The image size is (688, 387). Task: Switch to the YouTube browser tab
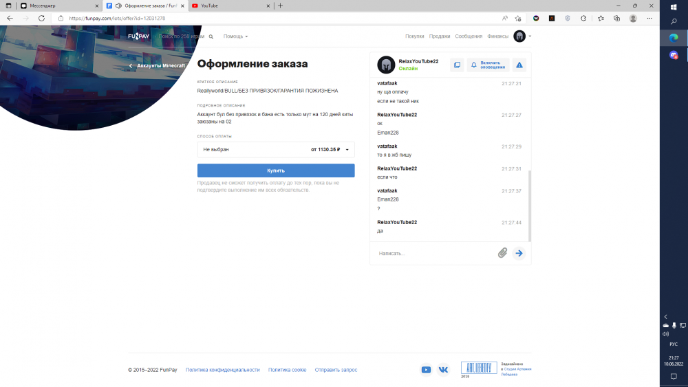[x=230, y=5]
